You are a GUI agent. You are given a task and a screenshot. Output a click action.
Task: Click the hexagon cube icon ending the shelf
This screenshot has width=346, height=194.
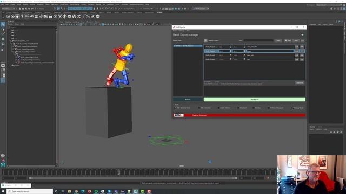(98, 17)
